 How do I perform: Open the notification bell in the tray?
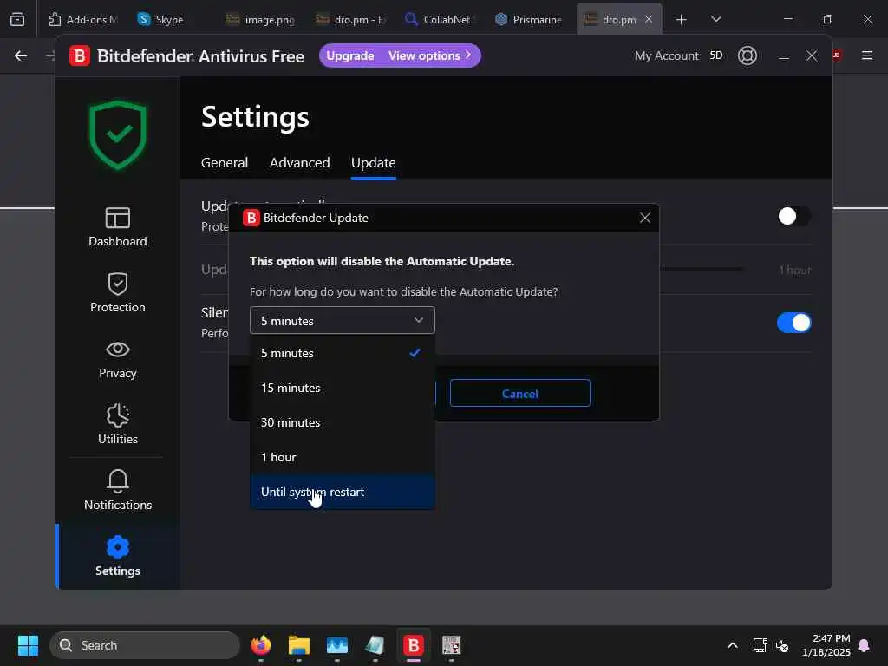pos(864,645)
